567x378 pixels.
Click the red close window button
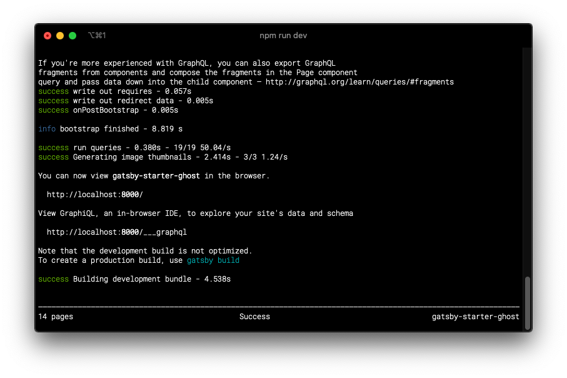(x=48, y=36)
